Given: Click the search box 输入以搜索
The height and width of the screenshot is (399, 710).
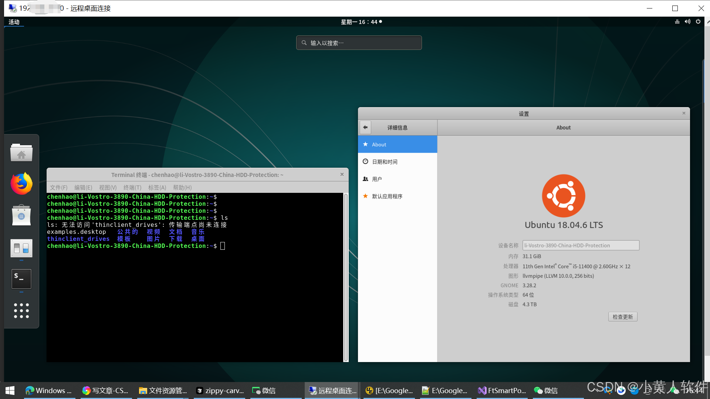Looking at the screenshot, I should [359, 43].
